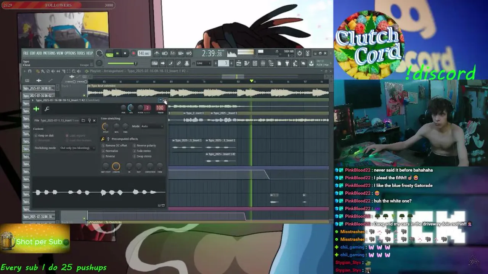Viewport: 488px width, 274px height.
Task: Enable Normalize option
Action: pyautogui.click(x=110, y=151)
